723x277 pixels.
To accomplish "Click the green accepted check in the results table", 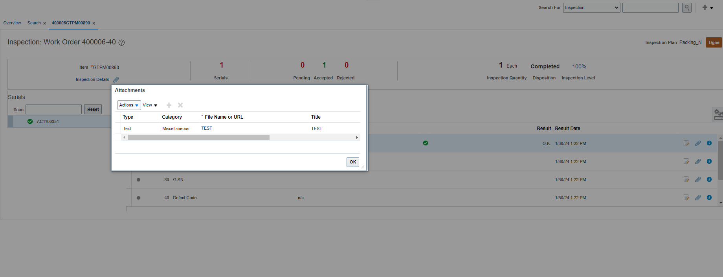I will coord(426,143).
